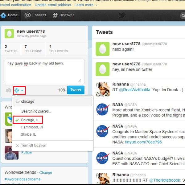The width and height of the screenshot is (185, 185).
Task: Click the NASA name on Xombie tweet
Action: pos(118,105)
